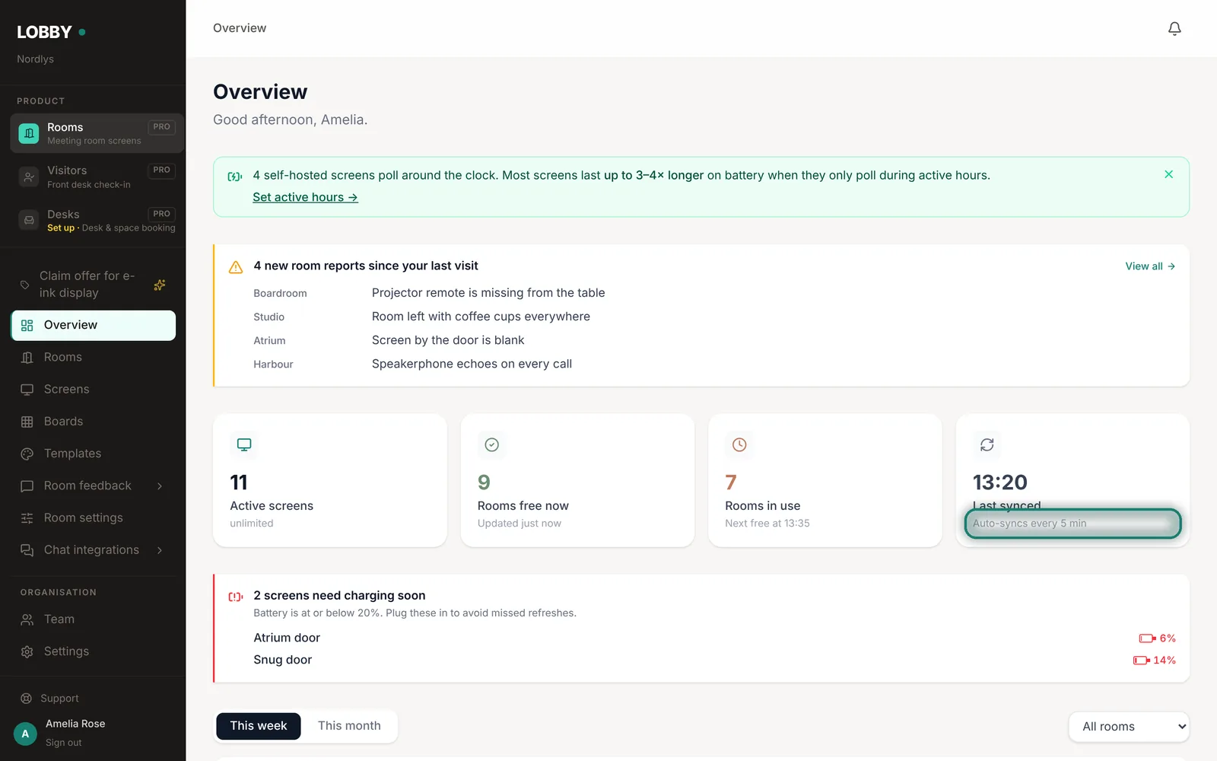Click the Settings gear icon

pos(27,652)
